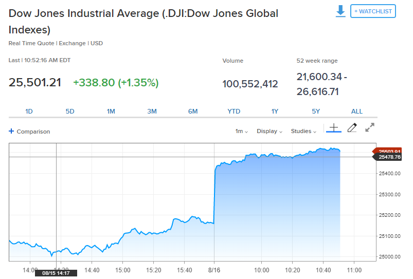Choose the 5Y time range
Image resolution: width=413 pixels, height=279 pixels.
(316, 111)
